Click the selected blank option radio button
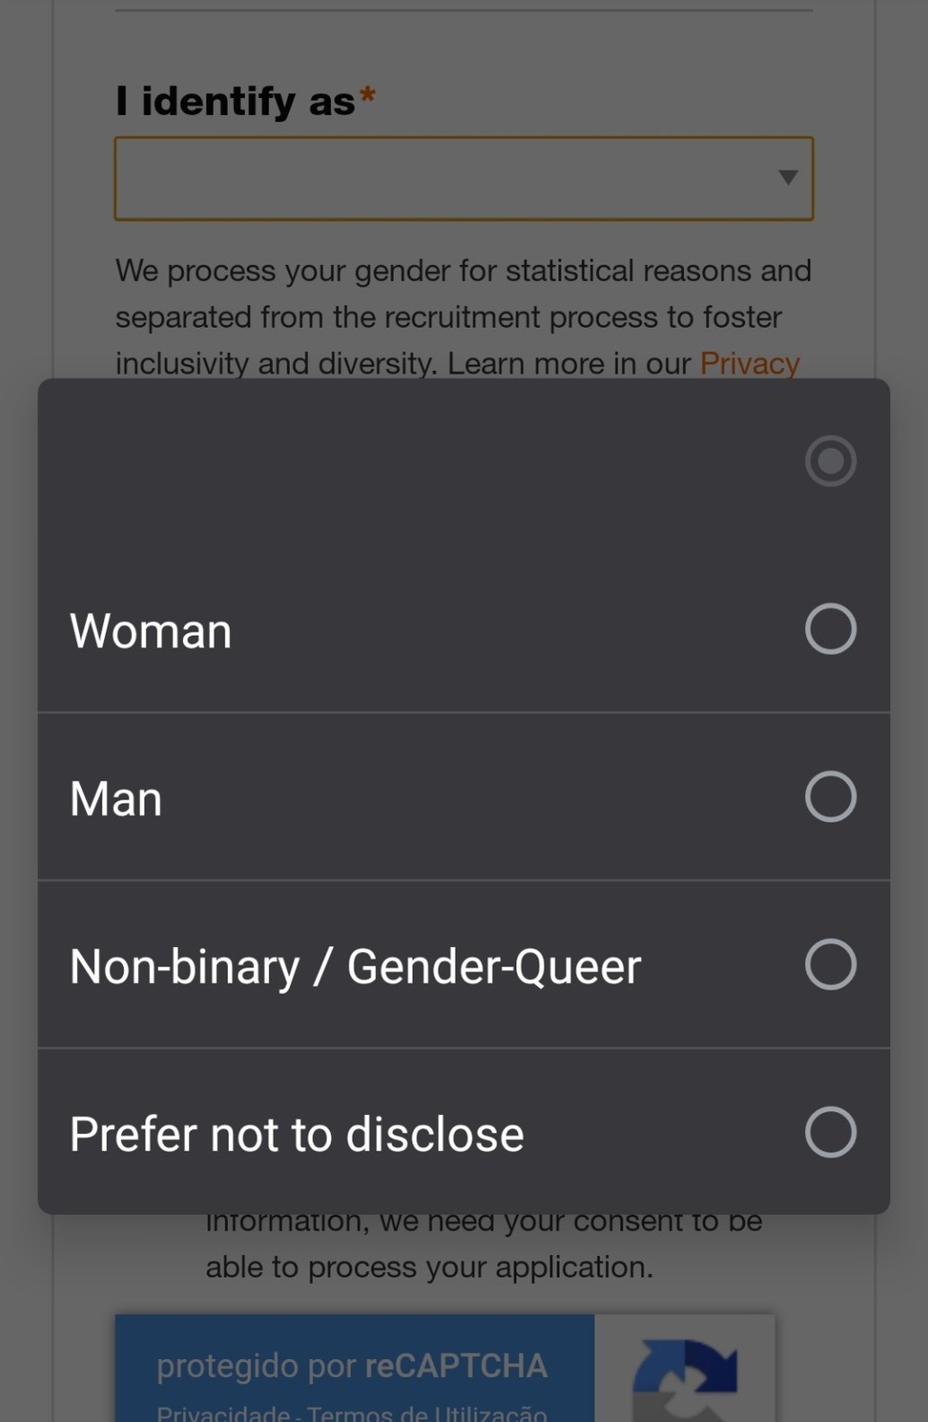Viewport: 928px width, 1422px height. [830, 461]
